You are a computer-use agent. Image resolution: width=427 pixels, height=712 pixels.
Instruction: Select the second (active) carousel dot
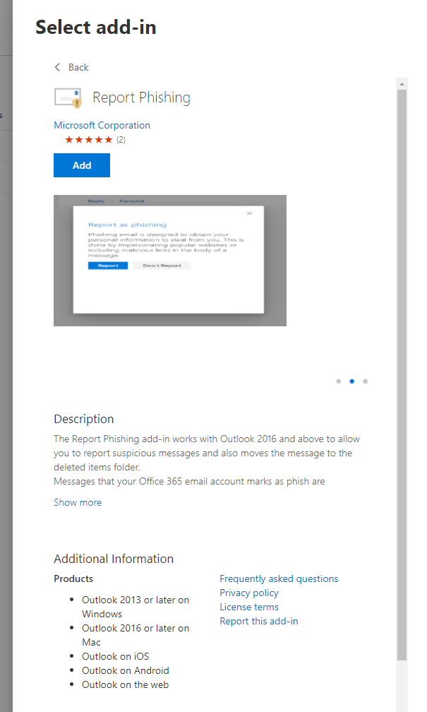click(351, 381)
